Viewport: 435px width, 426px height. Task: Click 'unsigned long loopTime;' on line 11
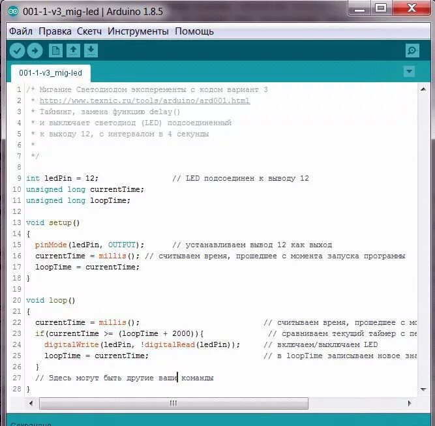[78, 200]
